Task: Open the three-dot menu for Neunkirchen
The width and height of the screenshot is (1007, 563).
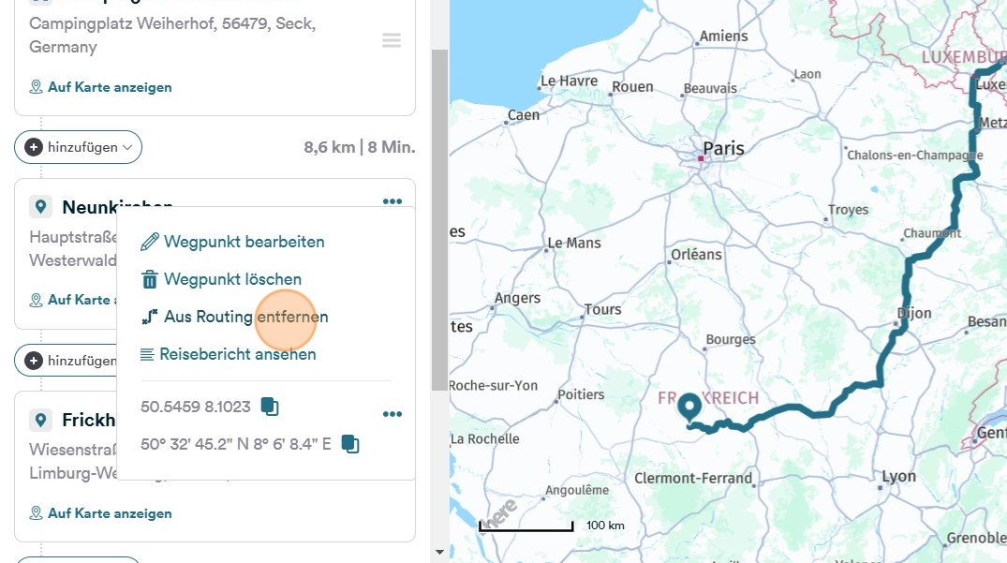Action: [392, 201]
